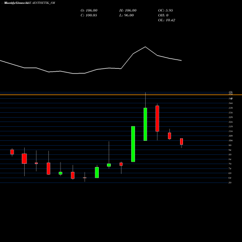The height and width of the screenshot is (242, 242).
Task: Select the tallest green candle topping near 139
Action: coord(145,124)
